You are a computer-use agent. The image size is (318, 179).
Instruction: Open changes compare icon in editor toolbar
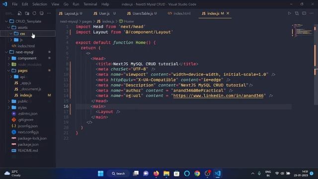coord(297,13)
